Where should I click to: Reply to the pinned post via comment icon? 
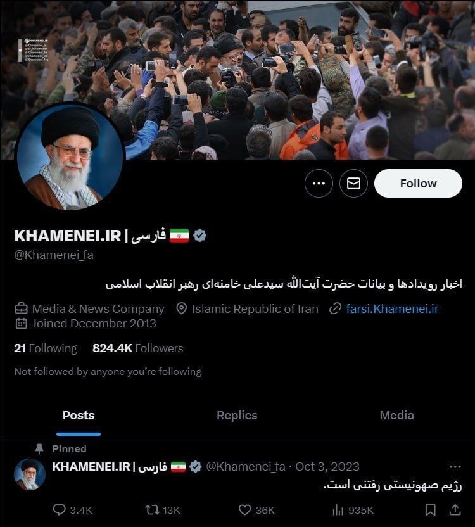pyautogui.click(x=59, y=510)
